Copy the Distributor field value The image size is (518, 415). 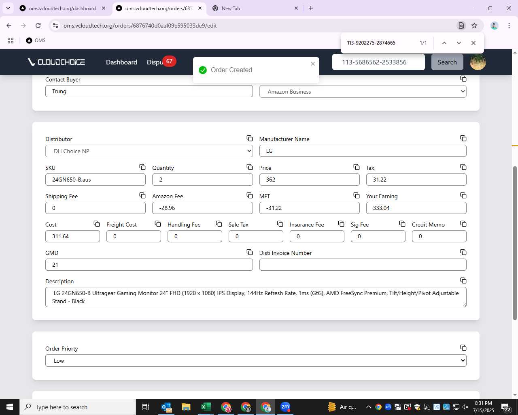point(250,139)
